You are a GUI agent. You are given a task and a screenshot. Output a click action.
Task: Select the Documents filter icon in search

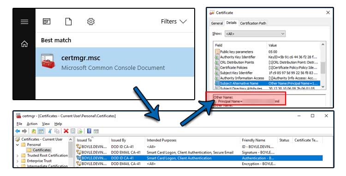[x=68, y=22]
